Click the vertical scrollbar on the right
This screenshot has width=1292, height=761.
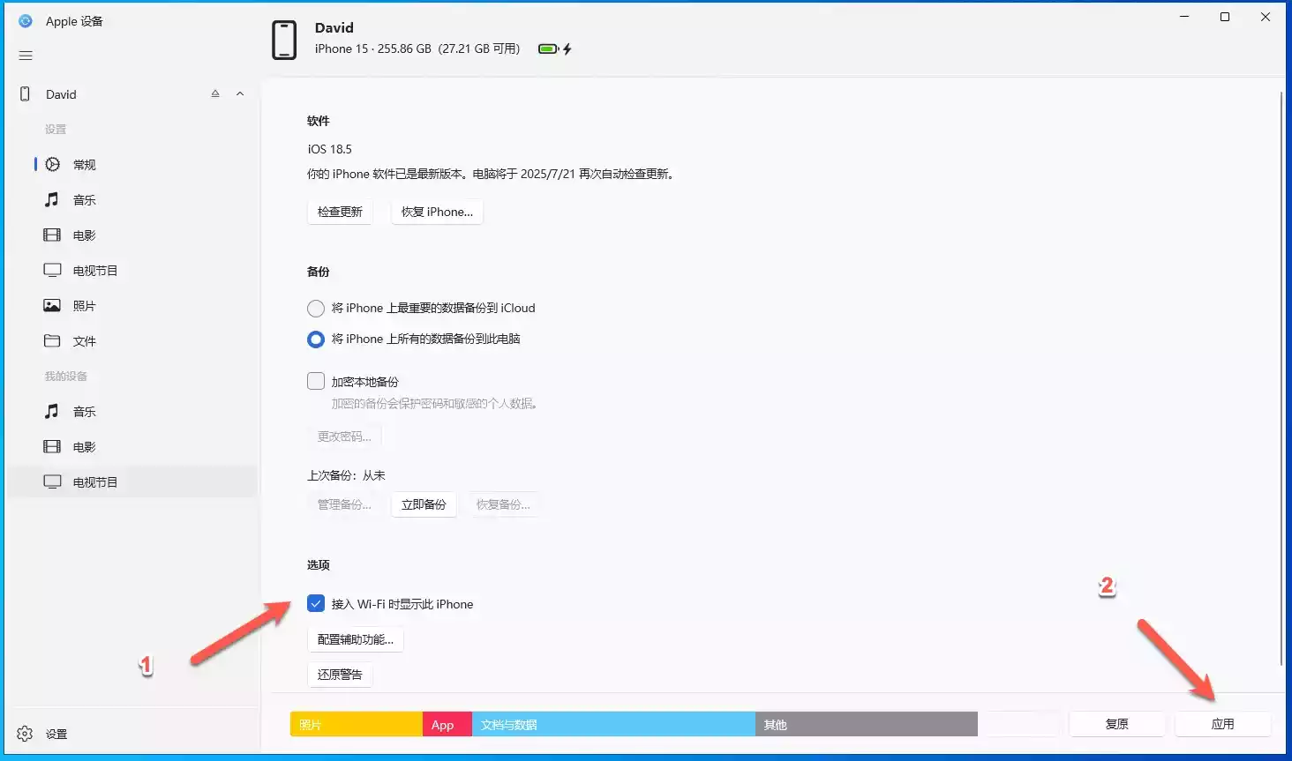coord(1281,377)
